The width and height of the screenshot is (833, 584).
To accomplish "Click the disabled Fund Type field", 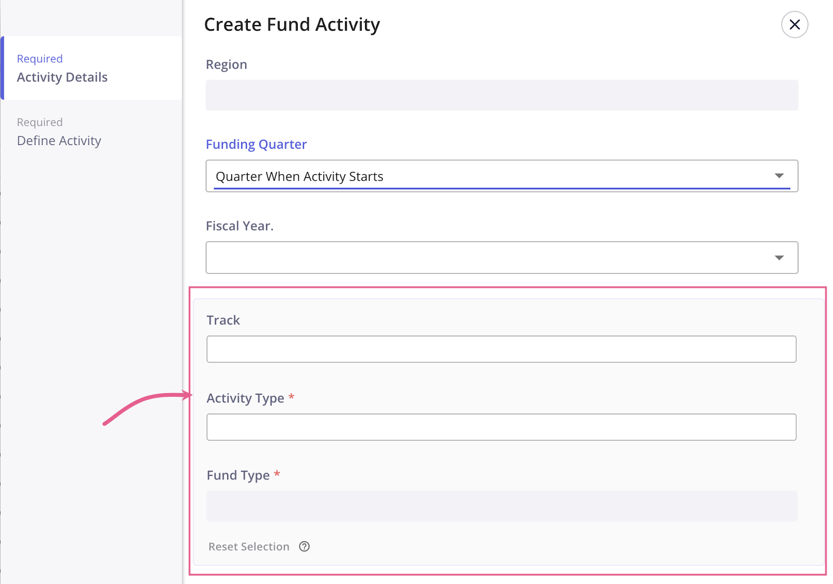I will tap(501, 506).
